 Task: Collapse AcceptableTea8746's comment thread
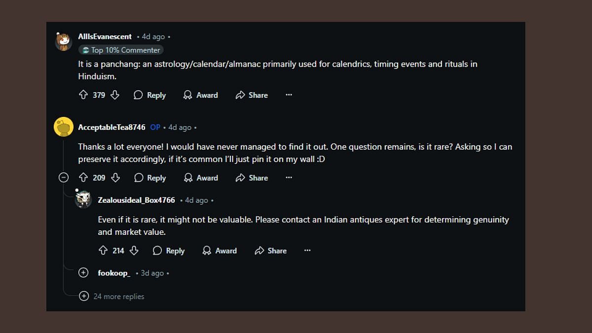(x=64, y=178)
